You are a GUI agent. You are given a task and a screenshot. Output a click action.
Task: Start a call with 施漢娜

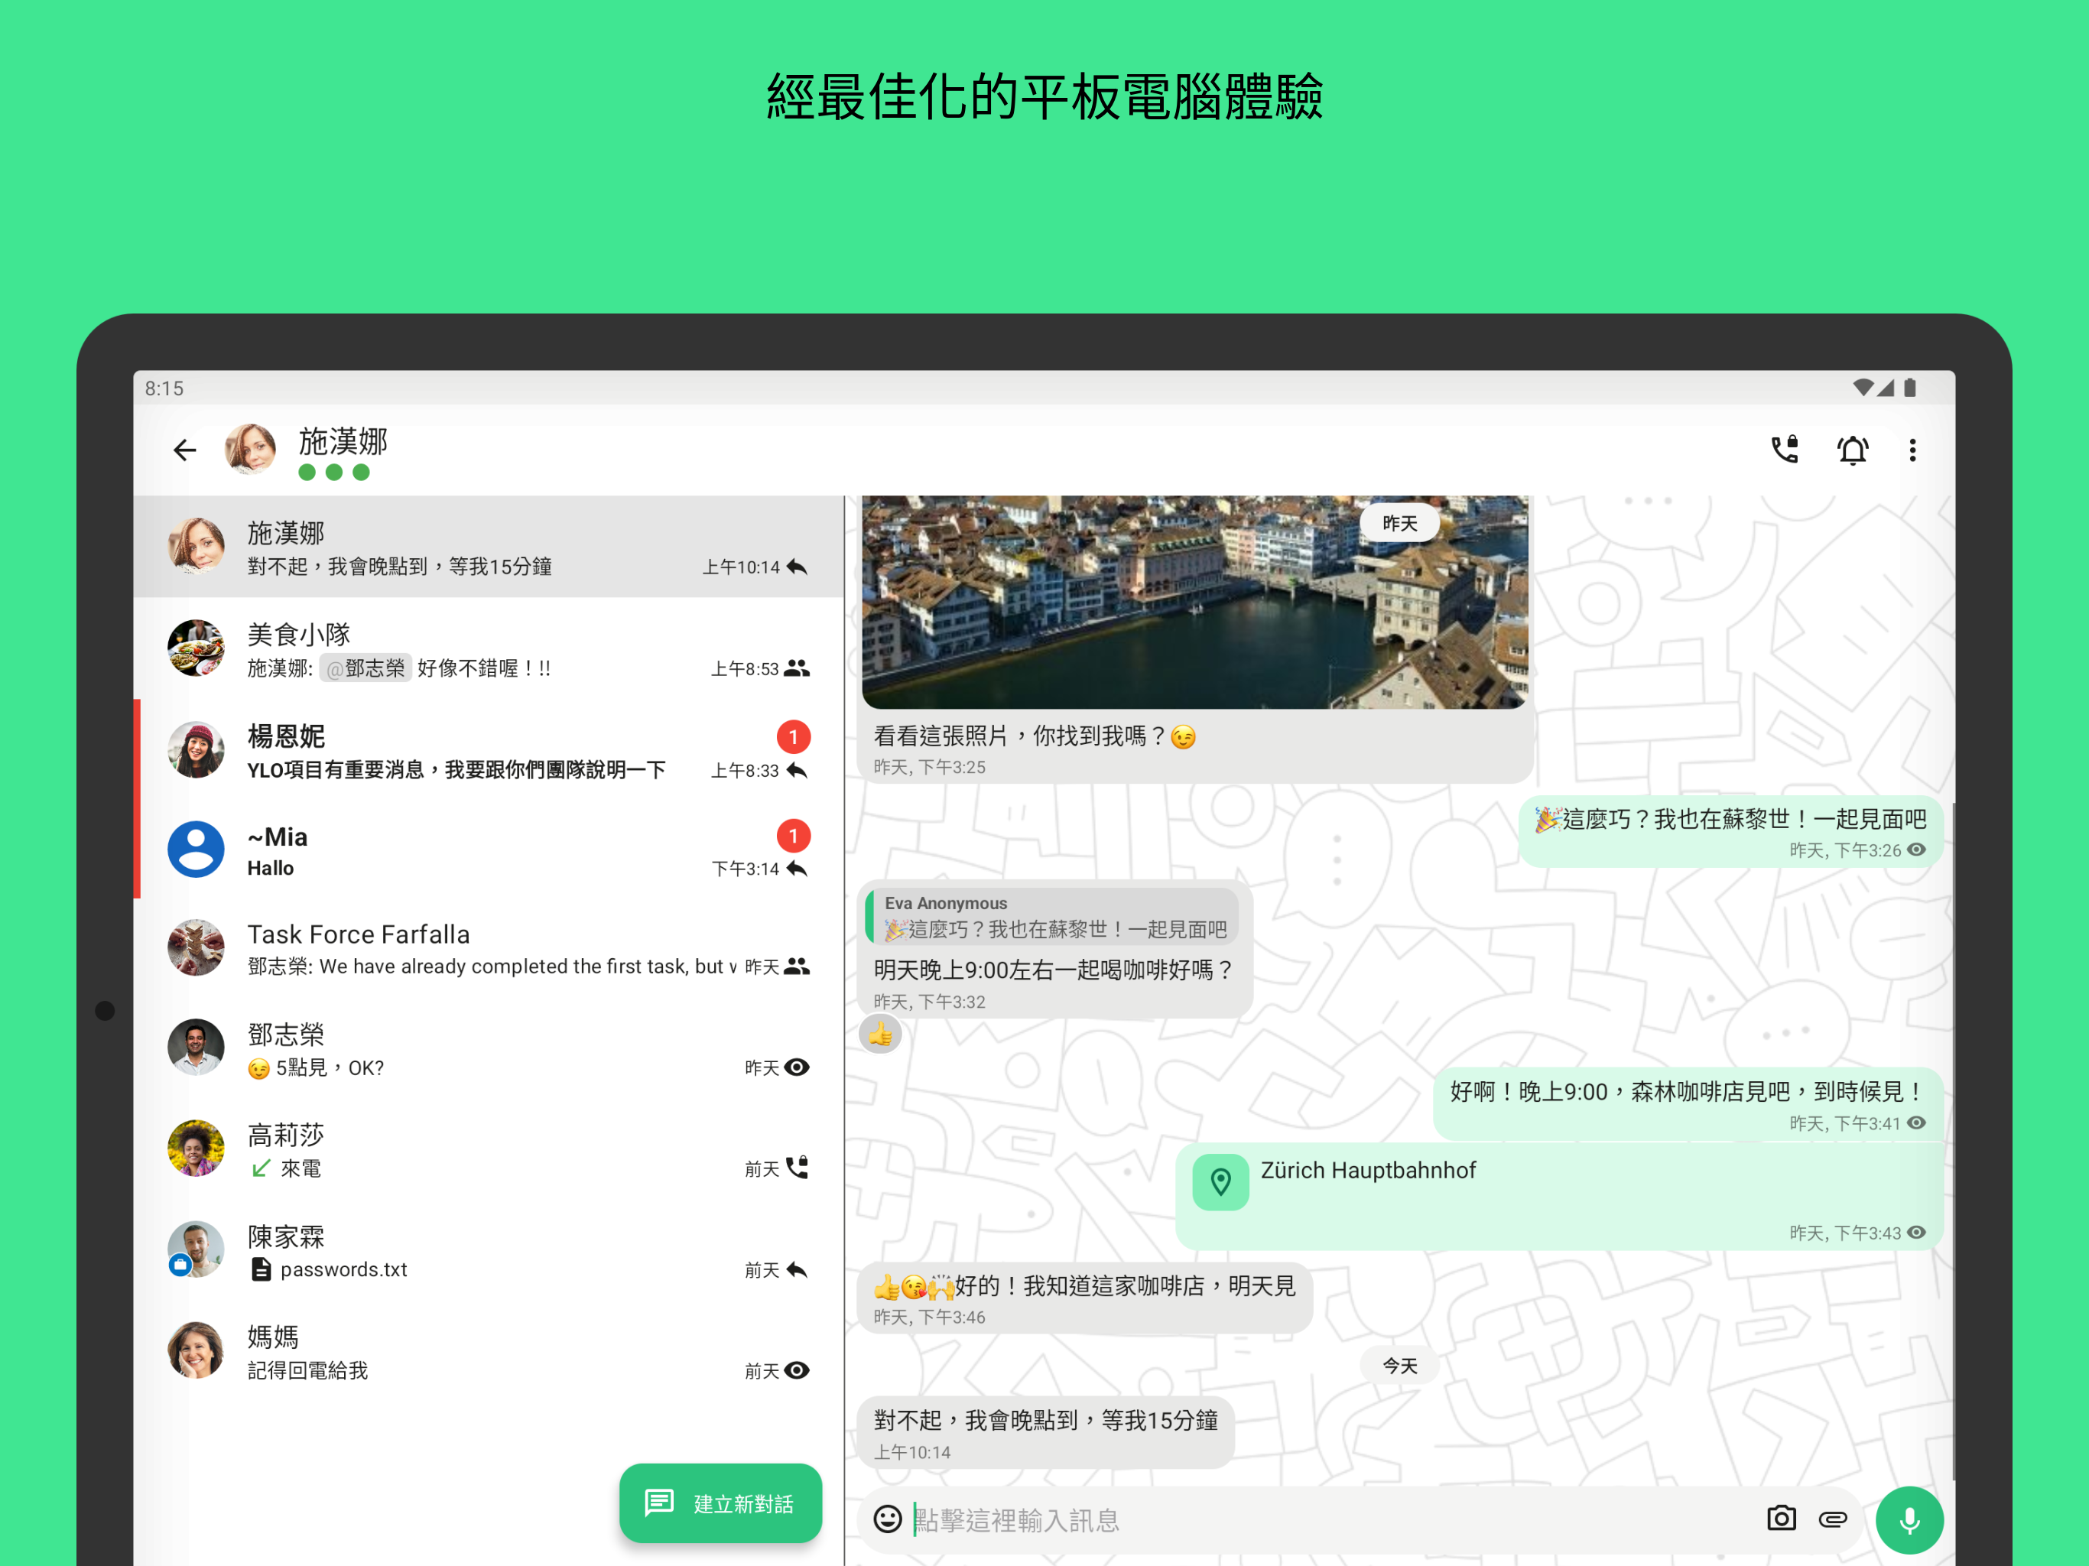point(1785,450)
